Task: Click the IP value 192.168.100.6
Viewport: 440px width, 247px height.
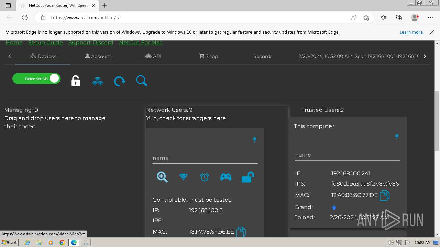Action: [206, 210]
